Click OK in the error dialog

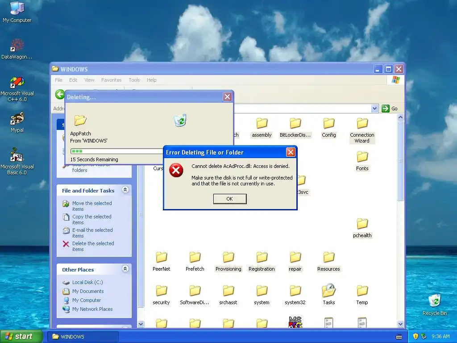(x=230, y=199)
